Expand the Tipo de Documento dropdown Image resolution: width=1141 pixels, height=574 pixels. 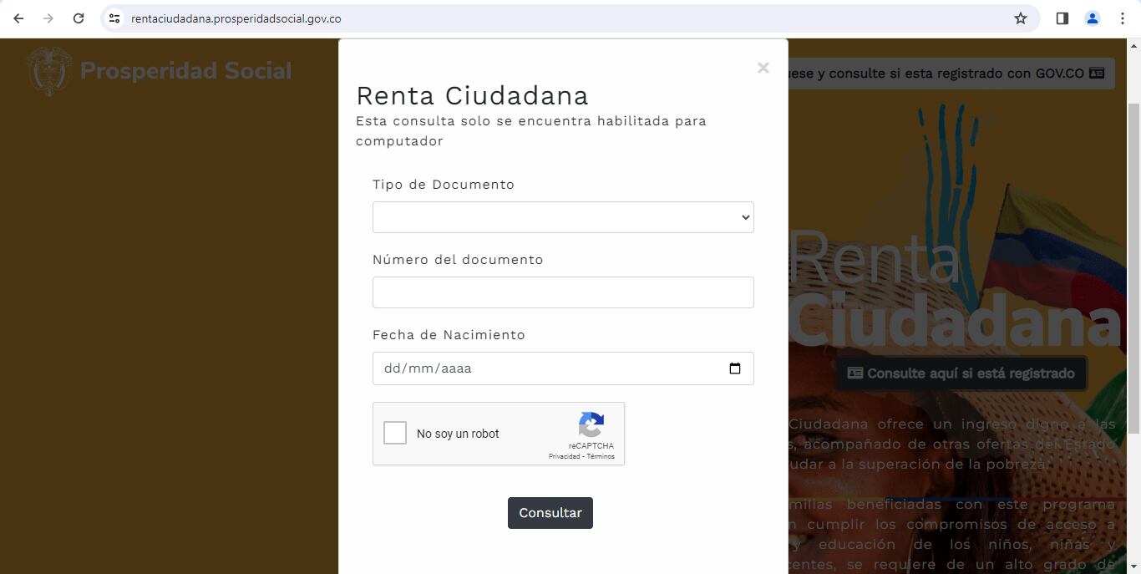[563, 217]
